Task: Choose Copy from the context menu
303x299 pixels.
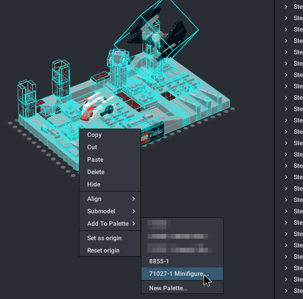Action: pyautogui.click(x=110, y=135)
